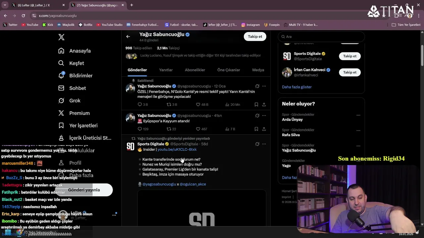Open youtu.be link in Sports Digitale post
Viewport: 424px width, 238px height.
(x=177, y=149)
